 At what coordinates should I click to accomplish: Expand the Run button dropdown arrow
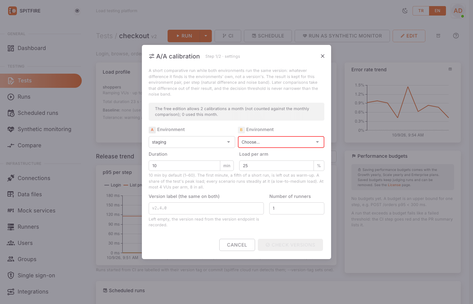click(206, 36)
